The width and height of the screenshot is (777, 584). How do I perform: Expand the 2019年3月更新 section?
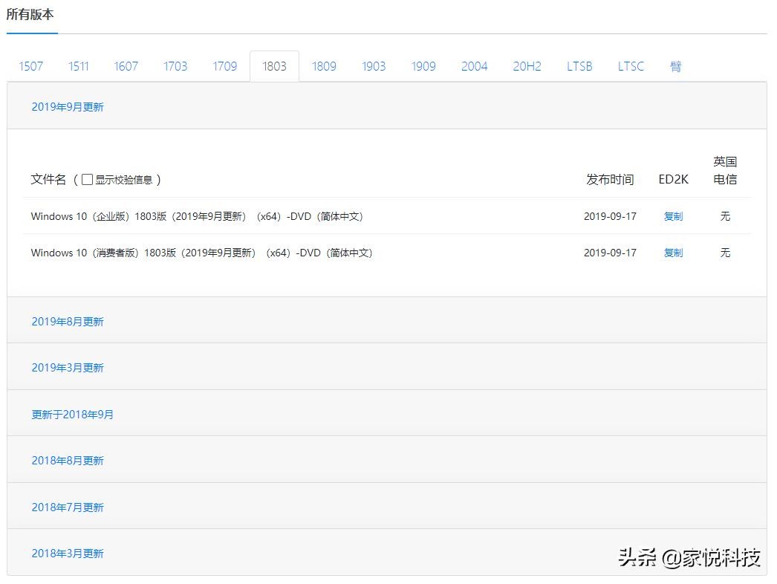[x=68, y=368]
